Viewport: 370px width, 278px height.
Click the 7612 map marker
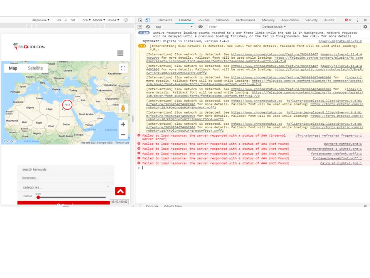(67, 105)
